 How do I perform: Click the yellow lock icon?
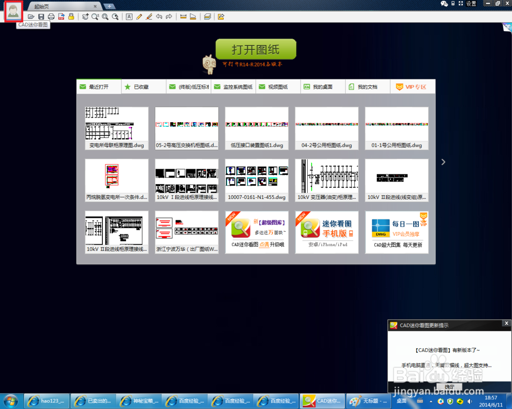[x=71, y=16]
